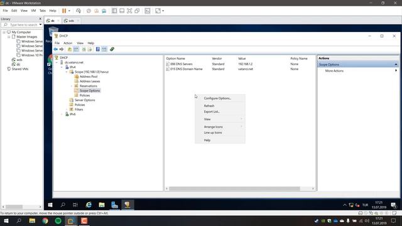402x226 pixels.
Task: Open the View submenu in context menu
Action: click(220, 119)
